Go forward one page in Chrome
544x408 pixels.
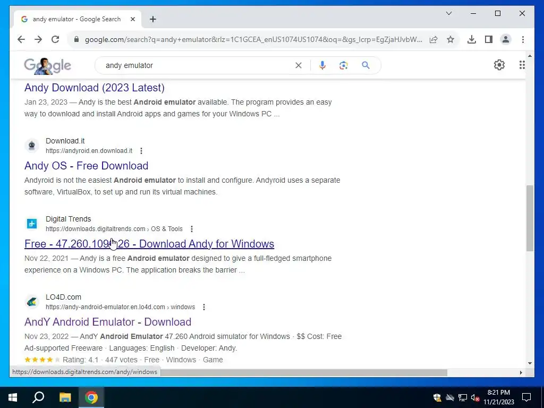click(38, 39)
